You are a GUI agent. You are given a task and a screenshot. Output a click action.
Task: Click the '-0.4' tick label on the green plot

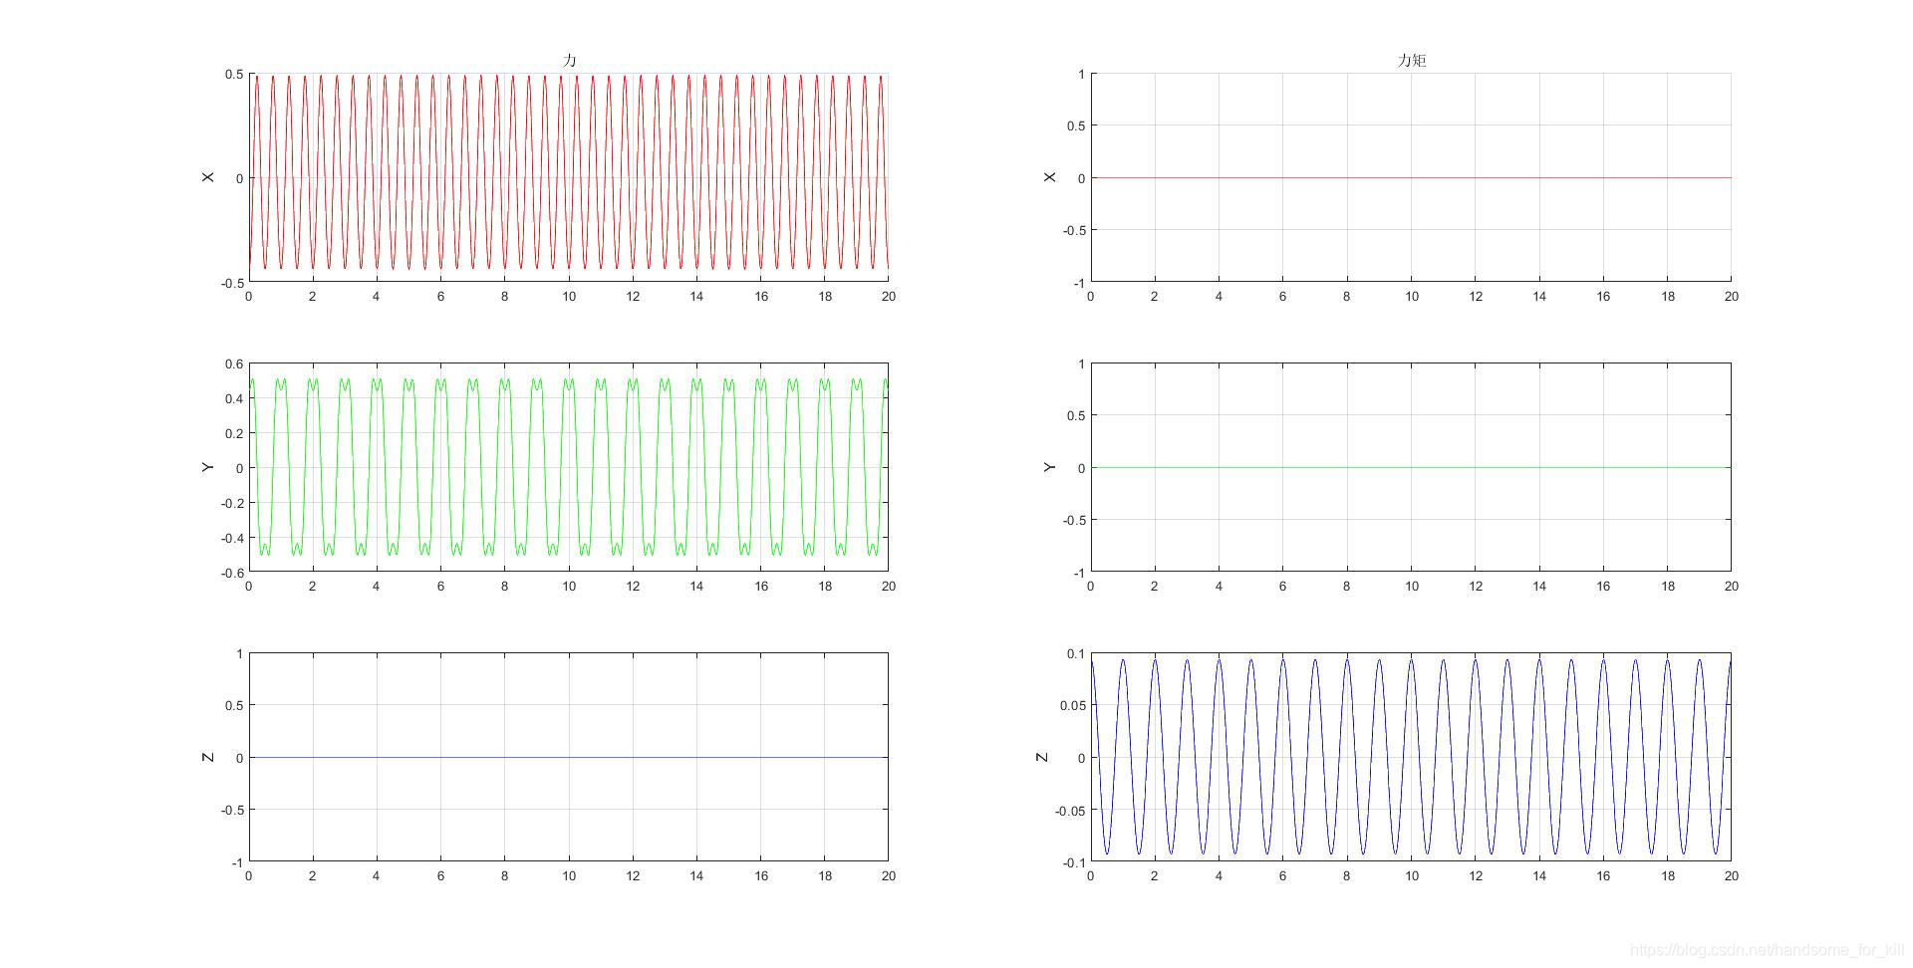[x=232, y=538]
